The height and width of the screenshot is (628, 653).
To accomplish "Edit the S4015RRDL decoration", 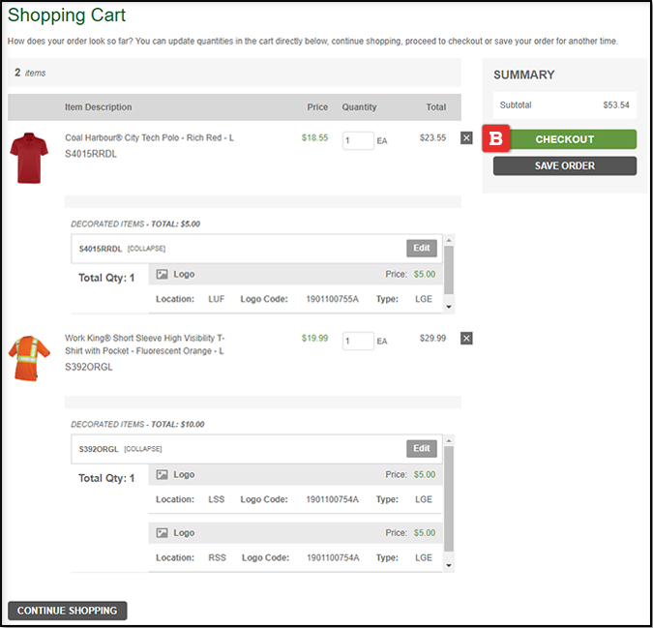I will pyautogui.click(x=421, y=249).
